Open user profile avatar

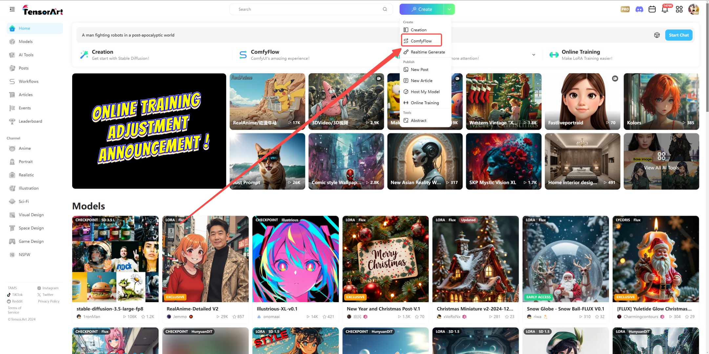(x=694, y=9)
